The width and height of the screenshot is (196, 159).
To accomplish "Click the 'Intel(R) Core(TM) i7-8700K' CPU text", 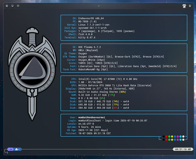I will point(97,79).
